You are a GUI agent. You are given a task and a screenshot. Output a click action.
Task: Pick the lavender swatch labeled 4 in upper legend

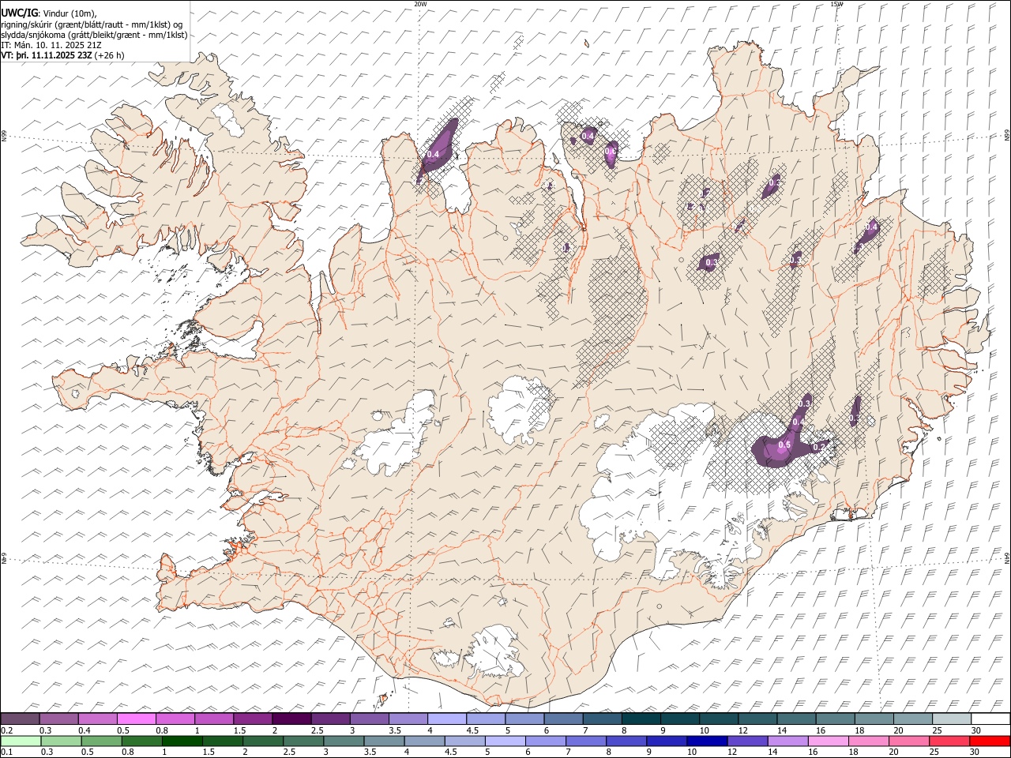pyautogui.click(x=446, y=719)
